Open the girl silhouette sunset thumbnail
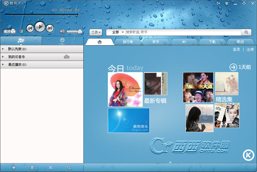 [200, 118]
